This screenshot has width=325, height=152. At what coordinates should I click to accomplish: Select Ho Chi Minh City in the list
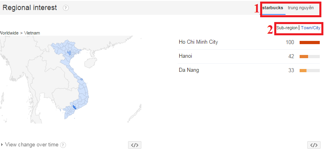point(199,42)
